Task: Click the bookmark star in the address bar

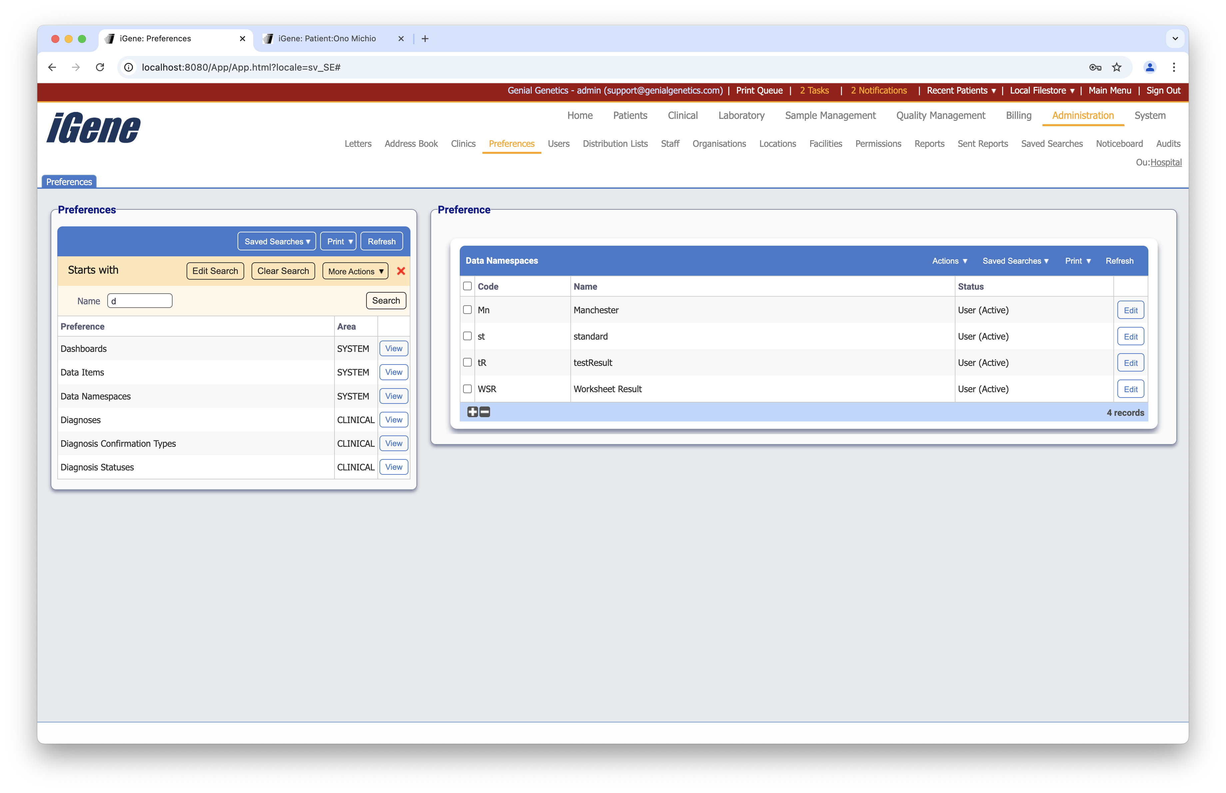Action: [x=1117, y=67]
